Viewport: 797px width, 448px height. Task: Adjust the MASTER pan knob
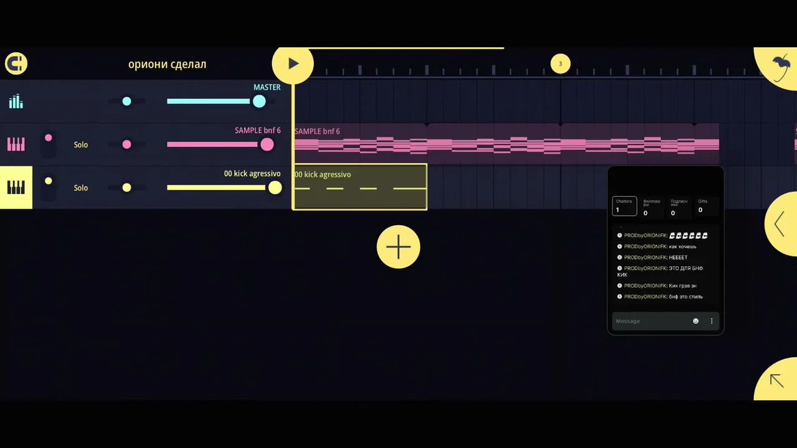point(127,101)
